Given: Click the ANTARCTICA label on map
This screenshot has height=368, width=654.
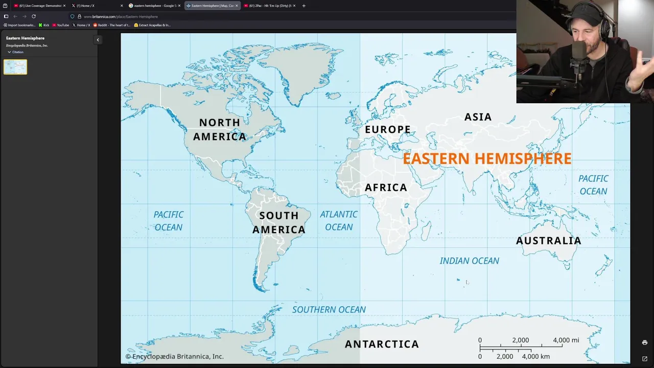Looking at the screenshot, I should (x=382, y=344).
